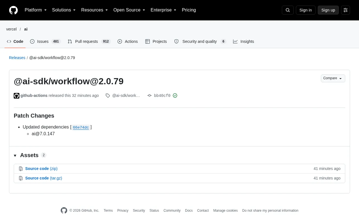Click the Sign in button
This screenshot has width=359, height=224.
[x=305, y=10]
